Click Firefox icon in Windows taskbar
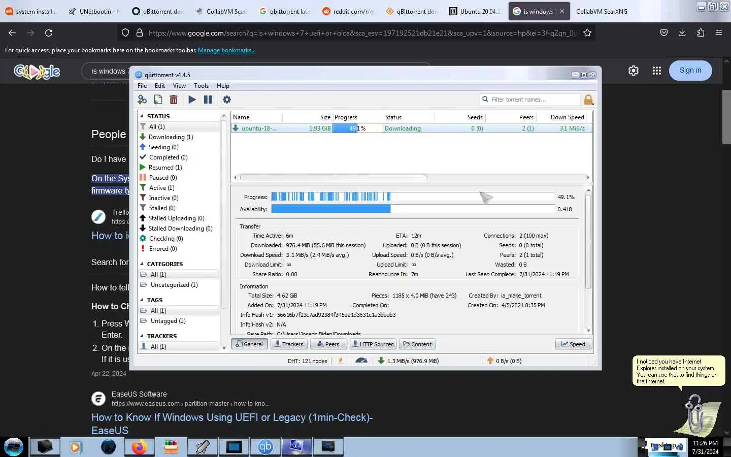The height and width of the screenshot is (457, 731). click(139, 447)
